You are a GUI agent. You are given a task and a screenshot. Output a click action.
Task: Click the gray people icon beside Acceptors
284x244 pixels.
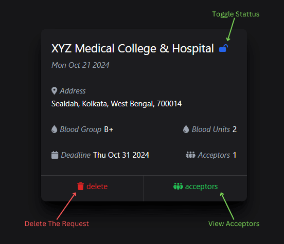tap(190, 155)
